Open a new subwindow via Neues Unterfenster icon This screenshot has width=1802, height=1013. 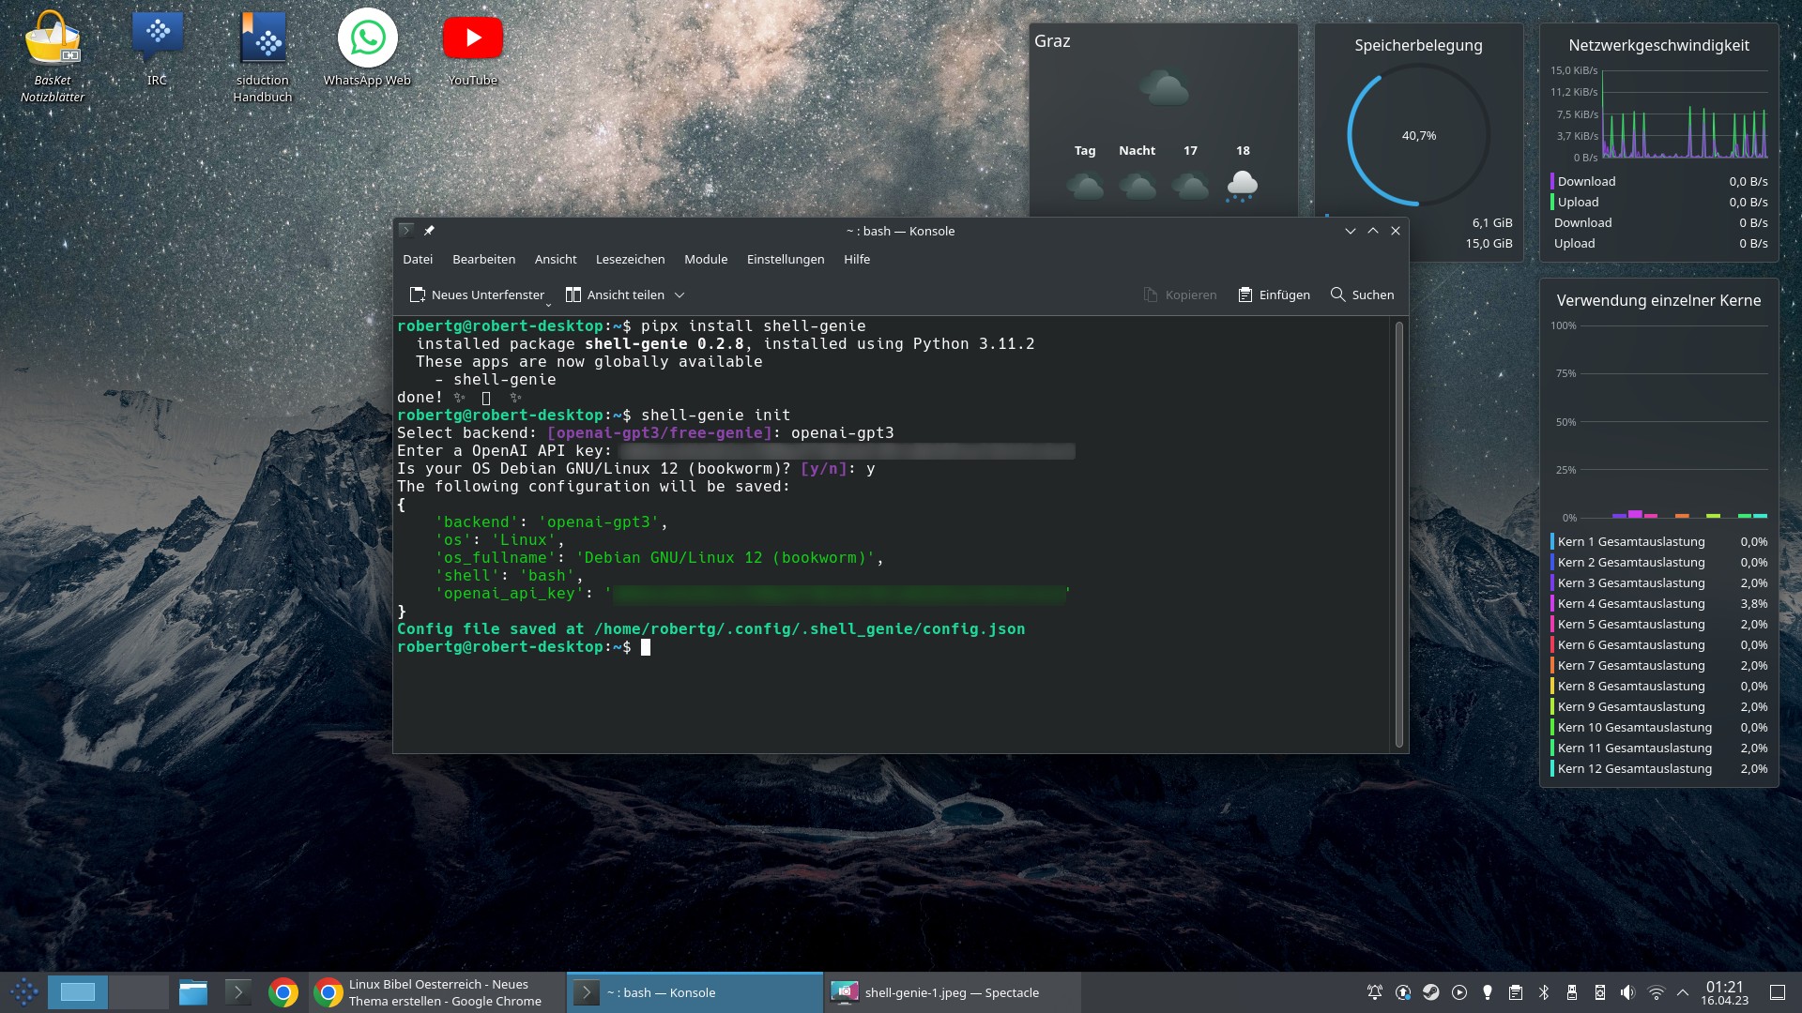tap(417, 294)
